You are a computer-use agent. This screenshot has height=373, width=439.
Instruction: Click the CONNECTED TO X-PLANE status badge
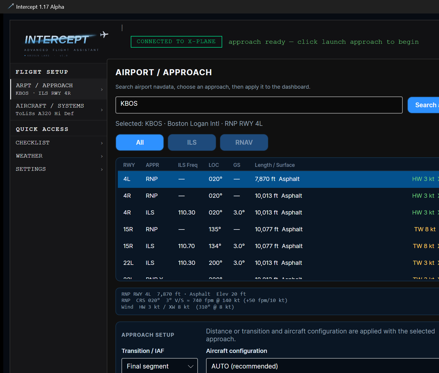(x=176, y=42)
